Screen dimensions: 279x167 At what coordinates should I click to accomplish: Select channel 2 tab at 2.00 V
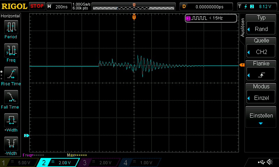click(x=58, y=162)
